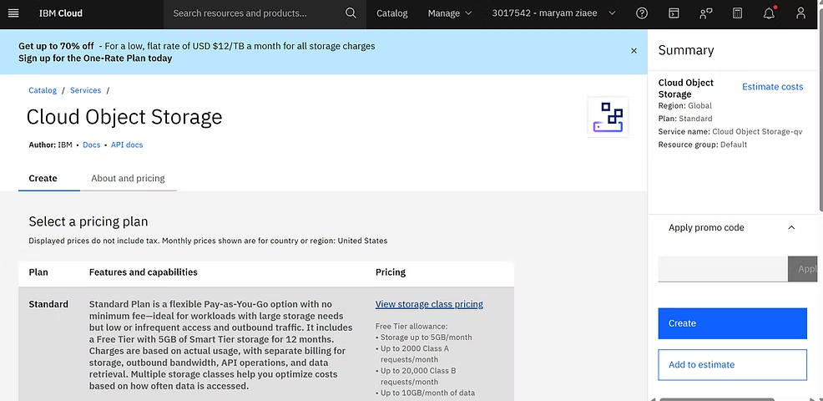
Task: Dismiss the 70% off promo banner
Action: 634,51
